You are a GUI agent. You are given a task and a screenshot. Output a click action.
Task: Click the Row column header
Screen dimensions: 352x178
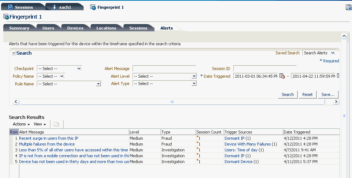[14, 132]
